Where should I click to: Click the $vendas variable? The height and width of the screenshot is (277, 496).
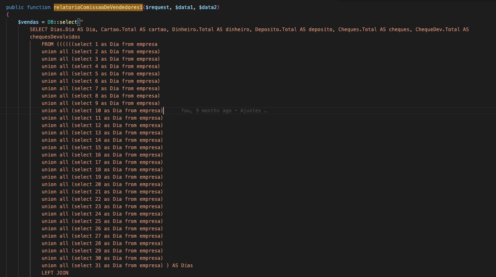(x=28, y=22)
